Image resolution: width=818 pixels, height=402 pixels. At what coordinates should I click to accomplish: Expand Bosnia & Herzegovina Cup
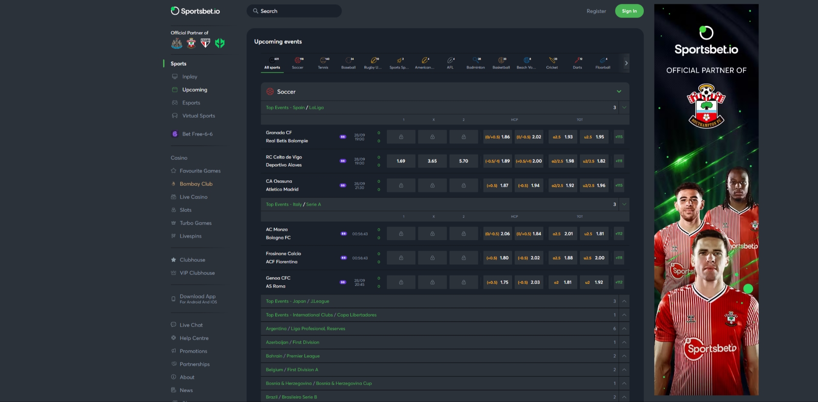click(624, 383)
